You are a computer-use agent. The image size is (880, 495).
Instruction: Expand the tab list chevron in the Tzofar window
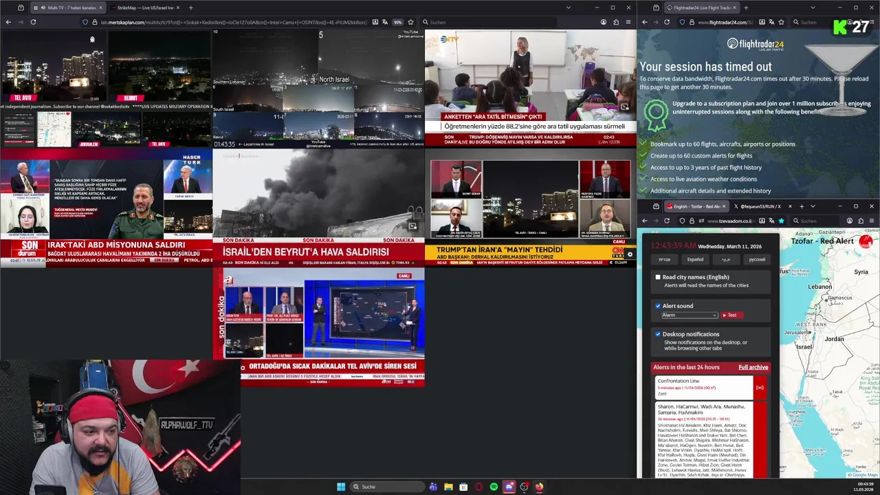click(813, 206)
